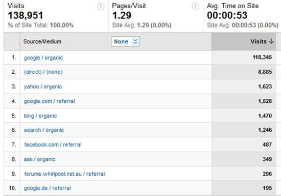Open the (direct) / (none) link
The image size is (281, 196).
[x=43, y=72]
